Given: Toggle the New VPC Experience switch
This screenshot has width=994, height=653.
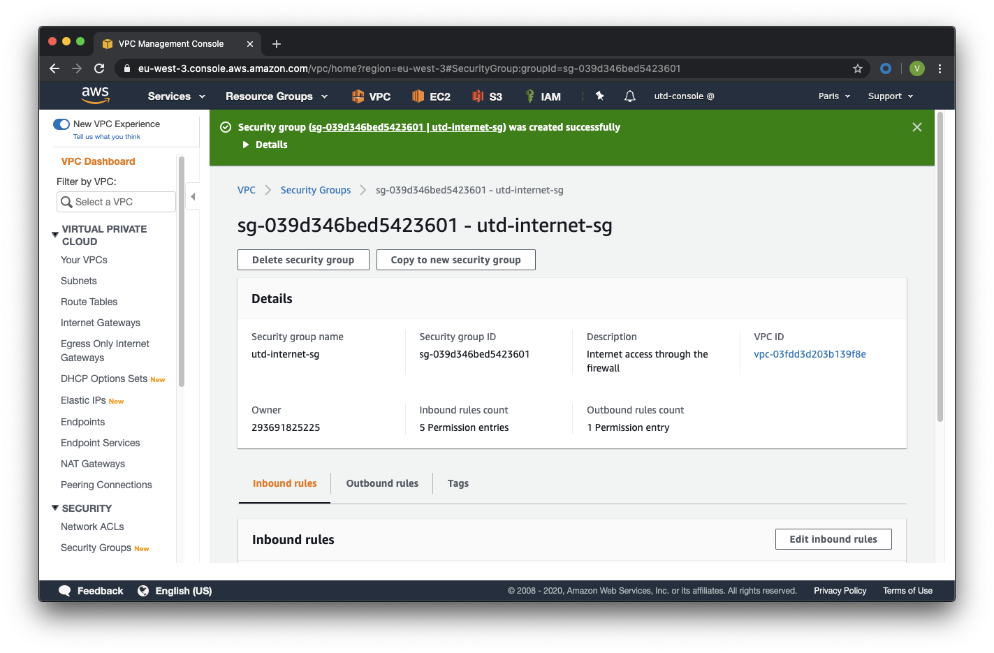Looking at the screenshot, I should pyautogui.click(x=61, y=124).
